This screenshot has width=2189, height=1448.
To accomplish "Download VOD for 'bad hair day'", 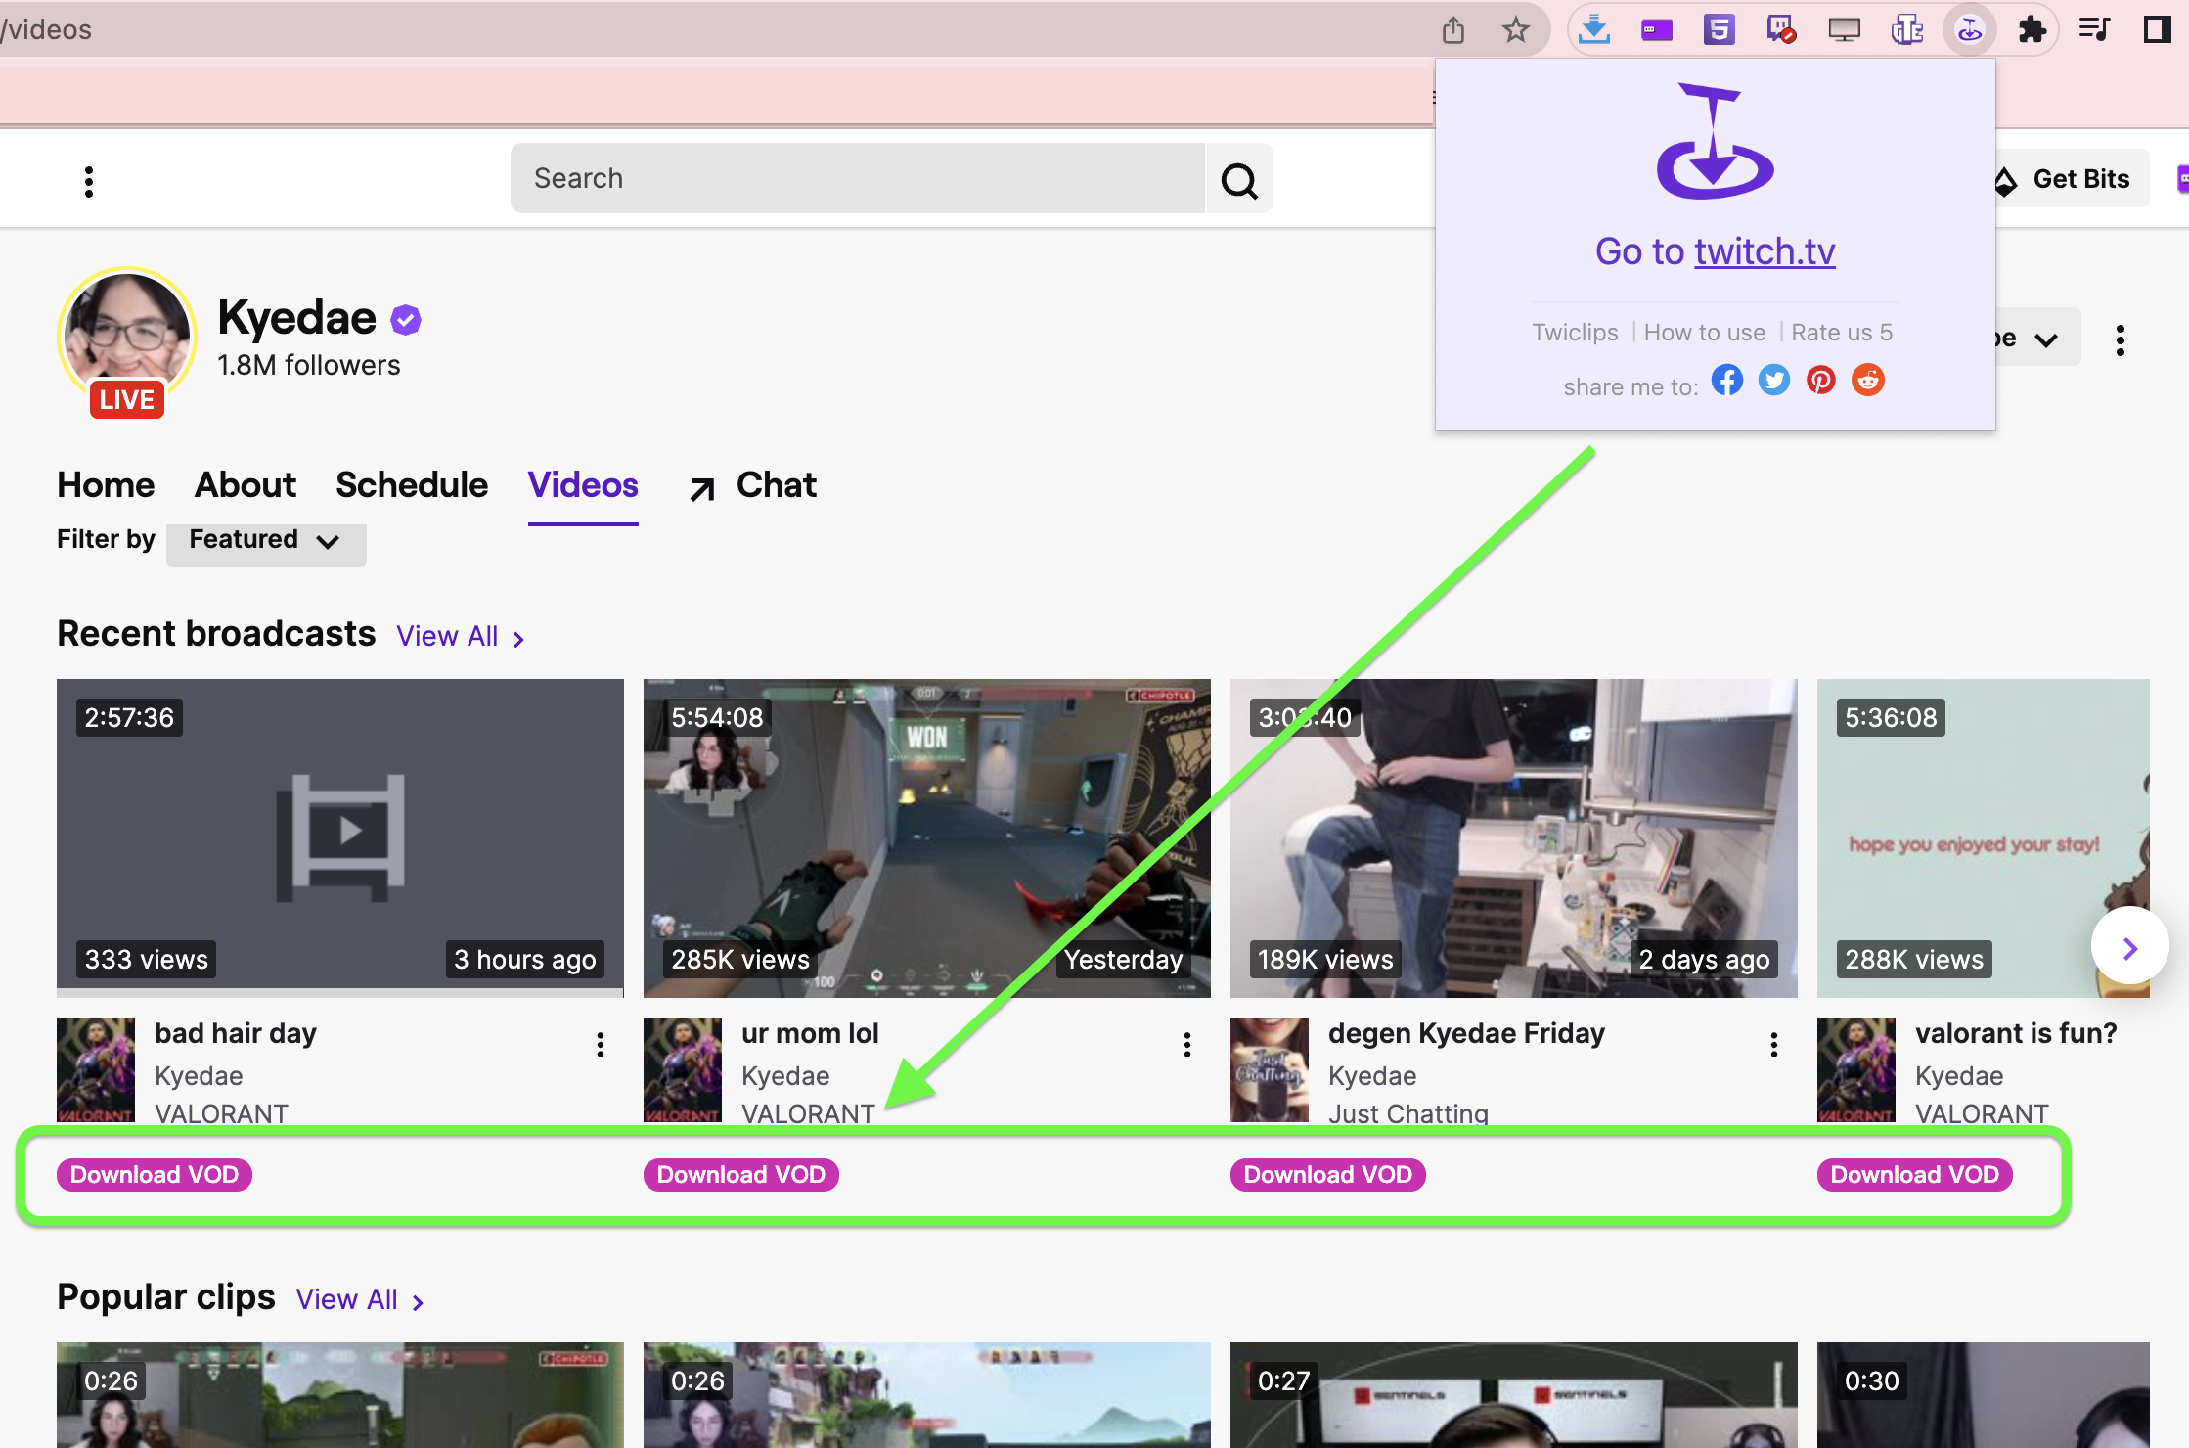I will 155,1175.
